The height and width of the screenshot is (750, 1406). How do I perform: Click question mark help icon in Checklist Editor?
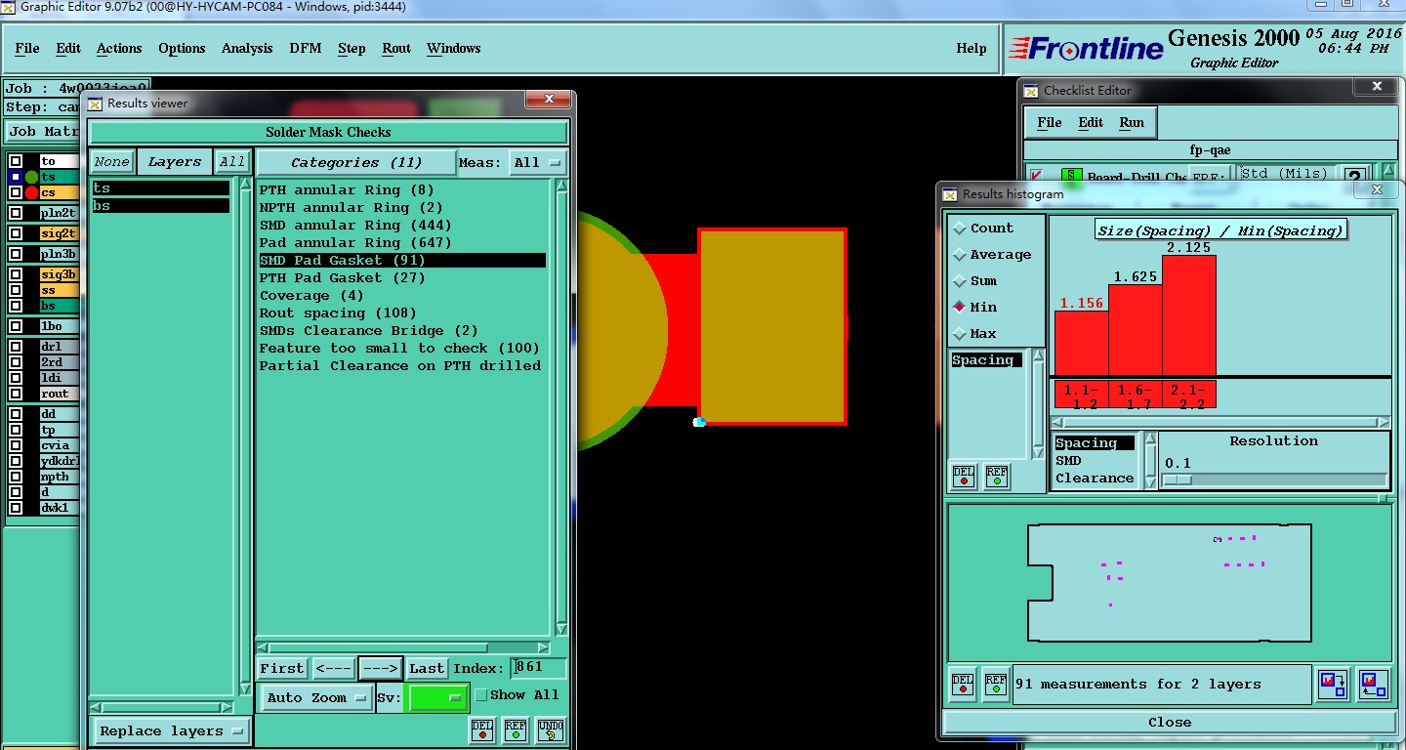tap(1354, 176)
